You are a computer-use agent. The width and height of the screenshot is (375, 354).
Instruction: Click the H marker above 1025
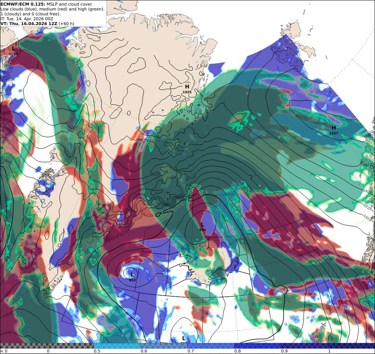187,87
